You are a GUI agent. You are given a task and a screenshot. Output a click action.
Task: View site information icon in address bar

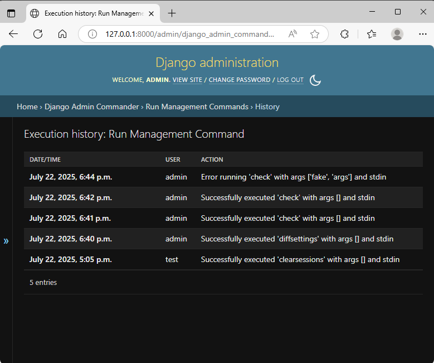pos(92,34)
